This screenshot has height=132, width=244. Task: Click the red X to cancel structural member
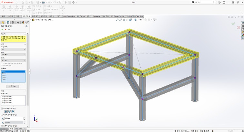click(x=5, y=29)
